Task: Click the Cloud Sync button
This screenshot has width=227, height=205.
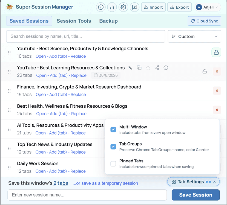Action: pyautogui.click(x=205, y=21)
